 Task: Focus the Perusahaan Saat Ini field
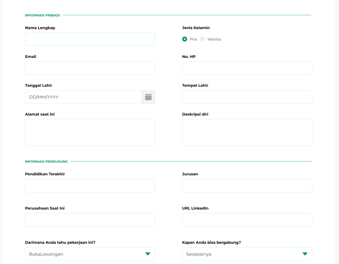click(90, 220)
